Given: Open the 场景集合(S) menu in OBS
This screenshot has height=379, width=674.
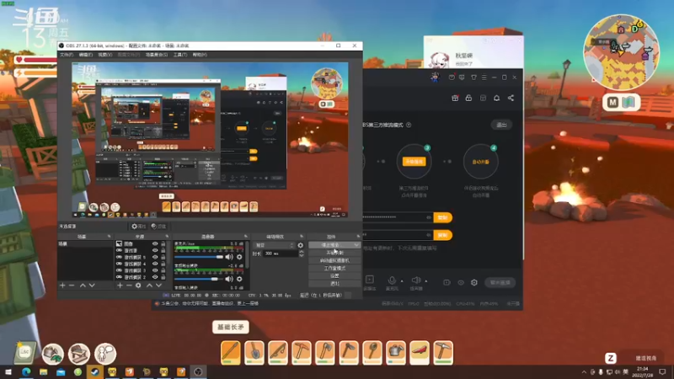Looking at the screenshot, I should tap(157, 55).
